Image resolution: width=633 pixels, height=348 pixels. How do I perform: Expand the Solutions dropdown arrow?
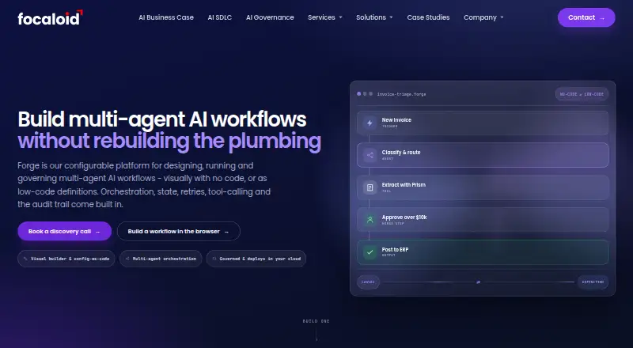[x=391, y=17]
